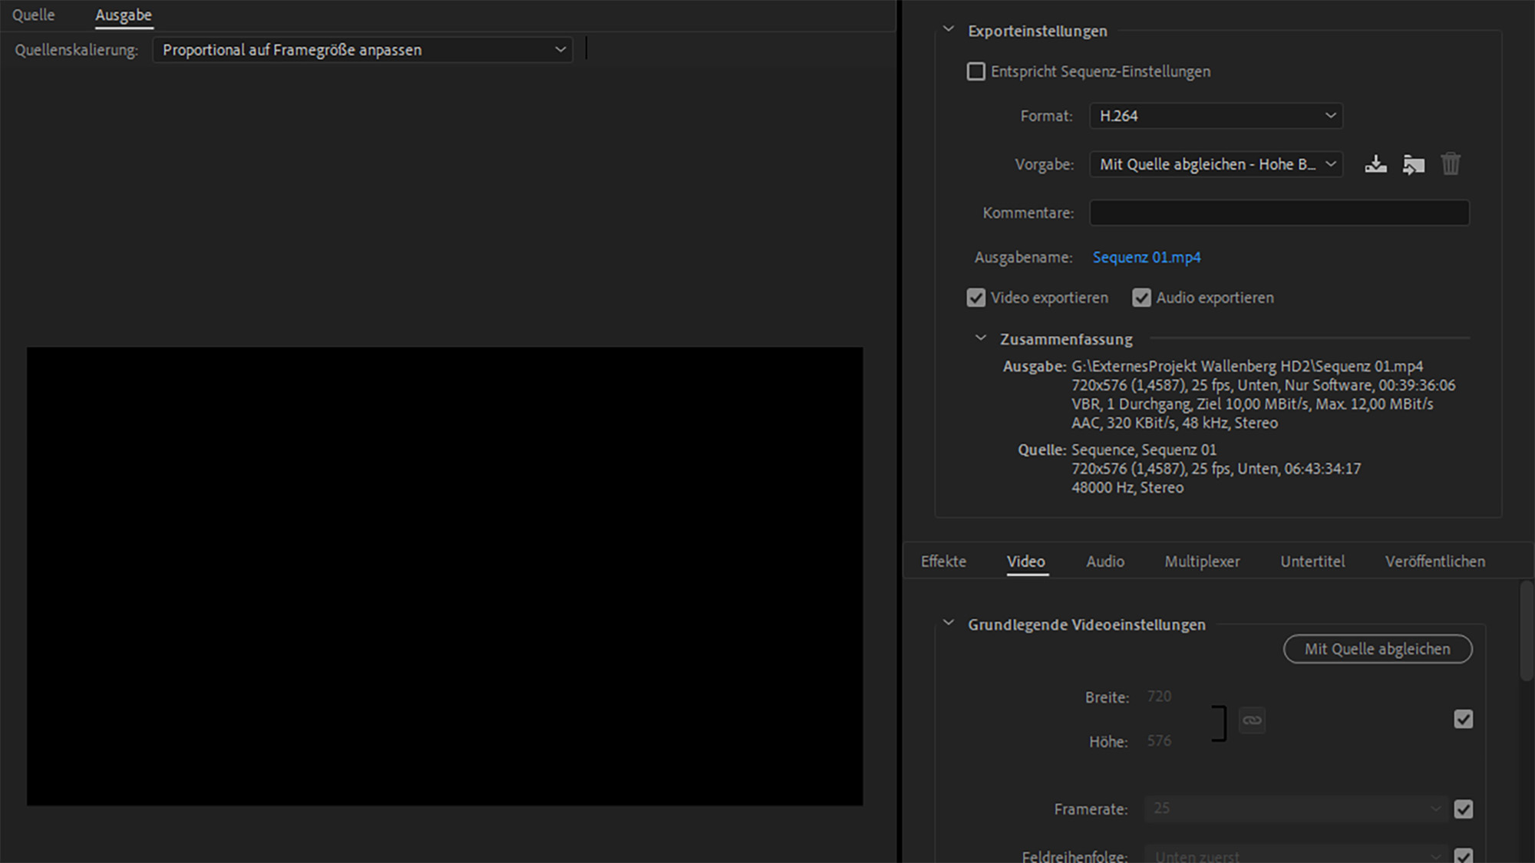This screenshot has height=863, width=1535.
Task: Collapse the Zusammenfassung section
Action: pyautogui.click(x=980, y=338)
